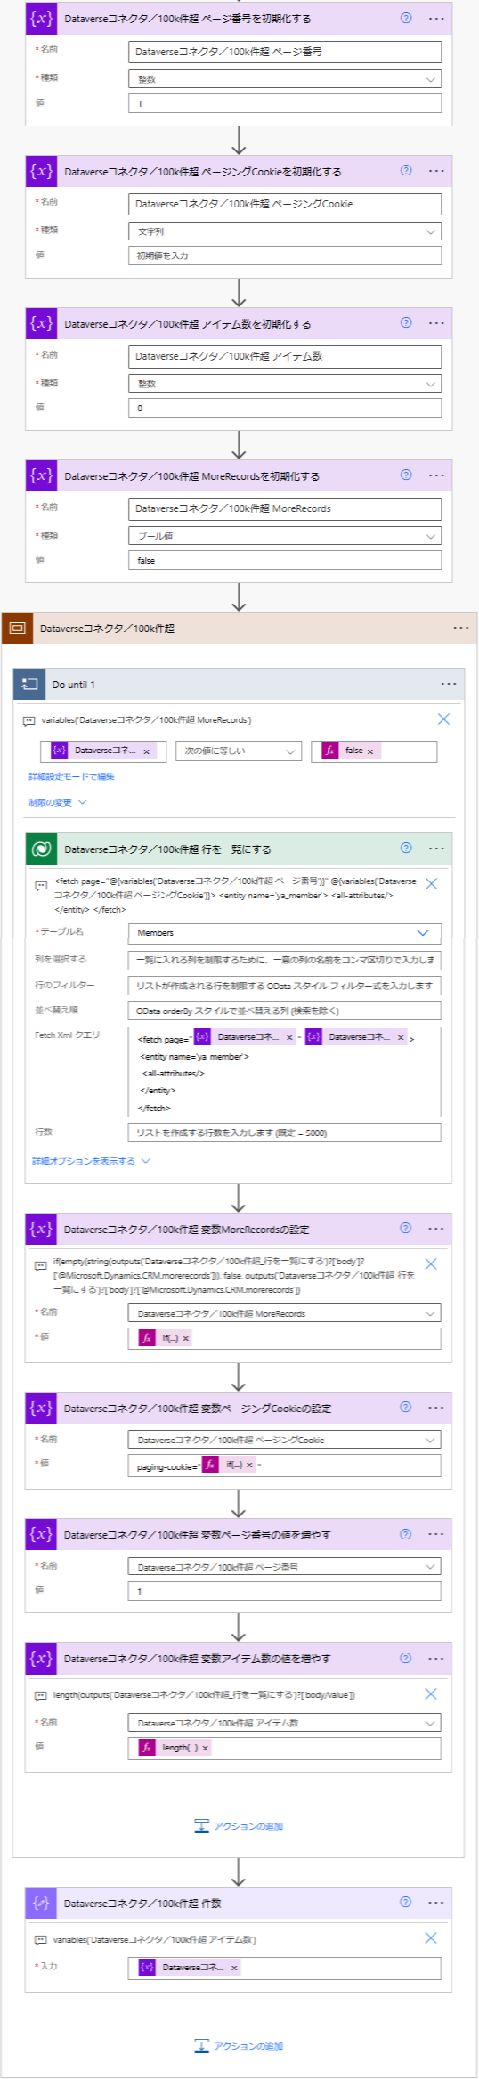The height and width of the screenshot is (2079, 479).
Task: Open 名前 dropdown showing MoreRecords variable
Action: [x=285, y=1313]
